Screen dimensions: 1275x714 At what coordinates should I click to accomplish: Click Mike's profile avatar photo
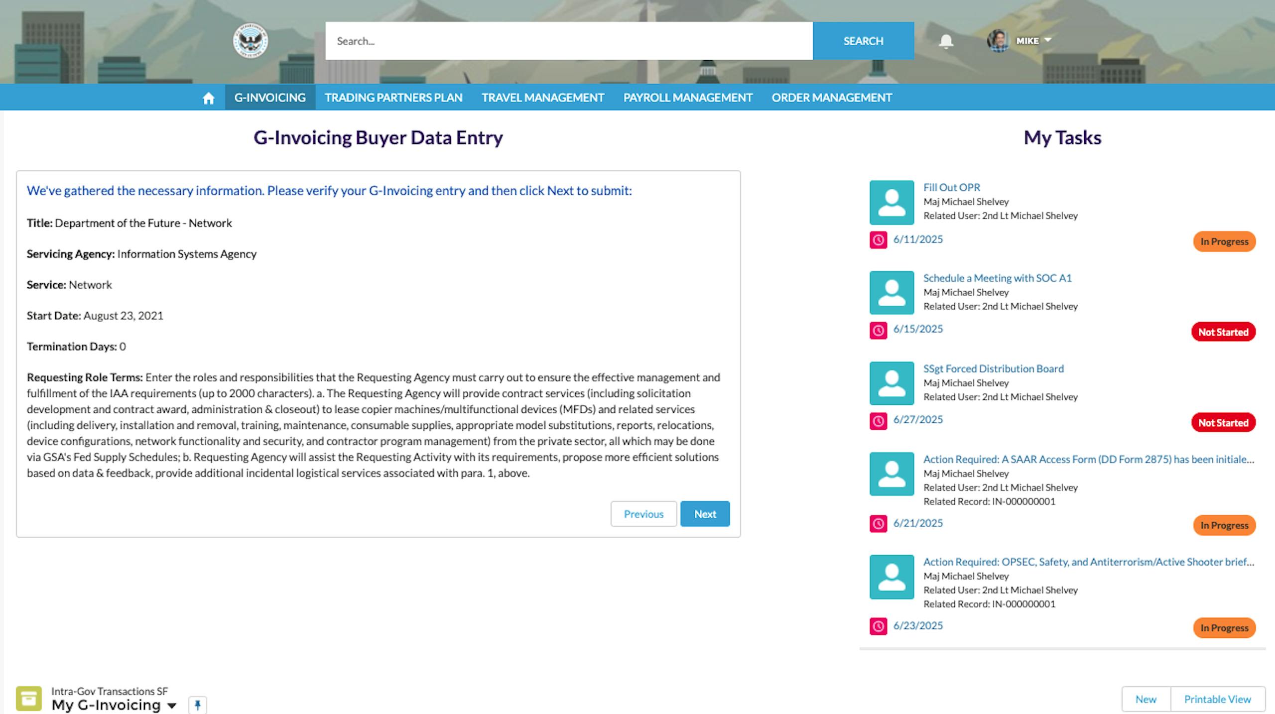(x=998, y=41)
